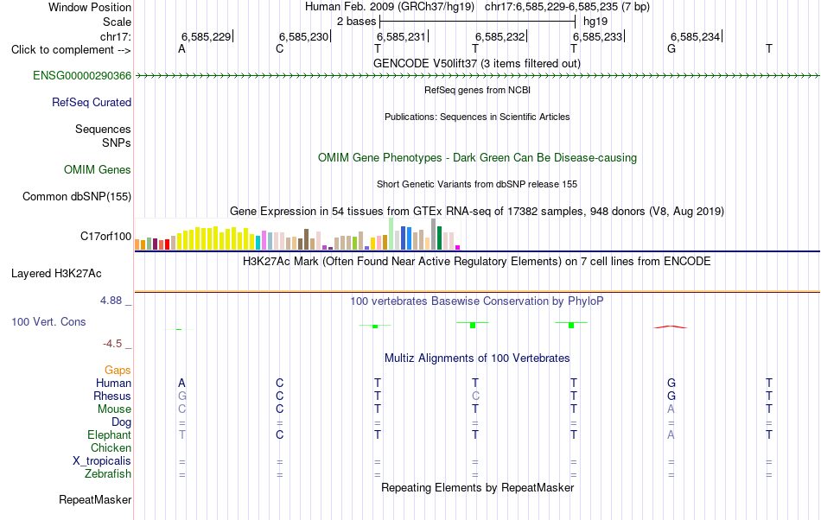Select the X_tropicalis alignment row label
This screenshot has width=821, height=520.
click(x=102, y=461)
